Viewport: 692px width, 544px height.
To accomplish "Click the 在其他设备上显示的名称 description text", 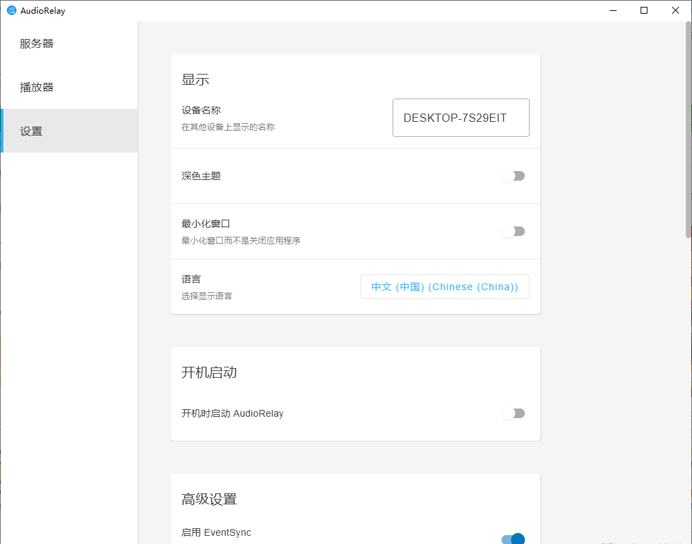I will (x=228, y=127).
